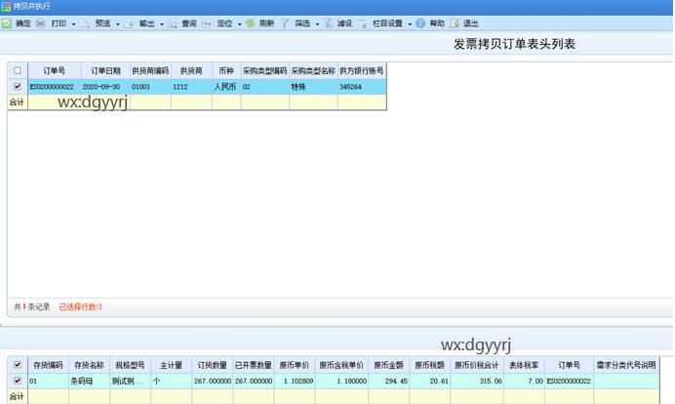Uncheck order ES0200000022 row checkbox
The width and height of the screenshot is (675, 404).
17,87
